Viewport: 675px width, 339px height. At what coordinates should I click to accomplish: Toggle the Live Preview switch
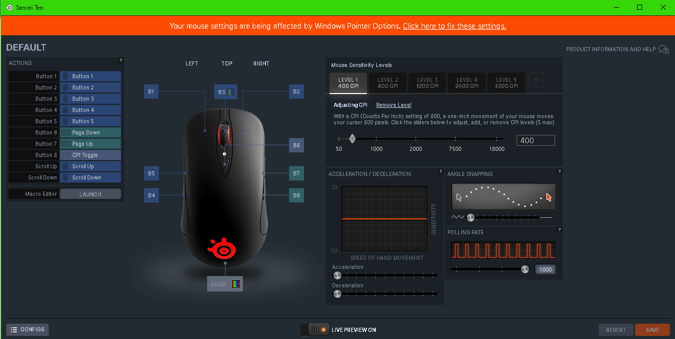(x=315, y=330)
